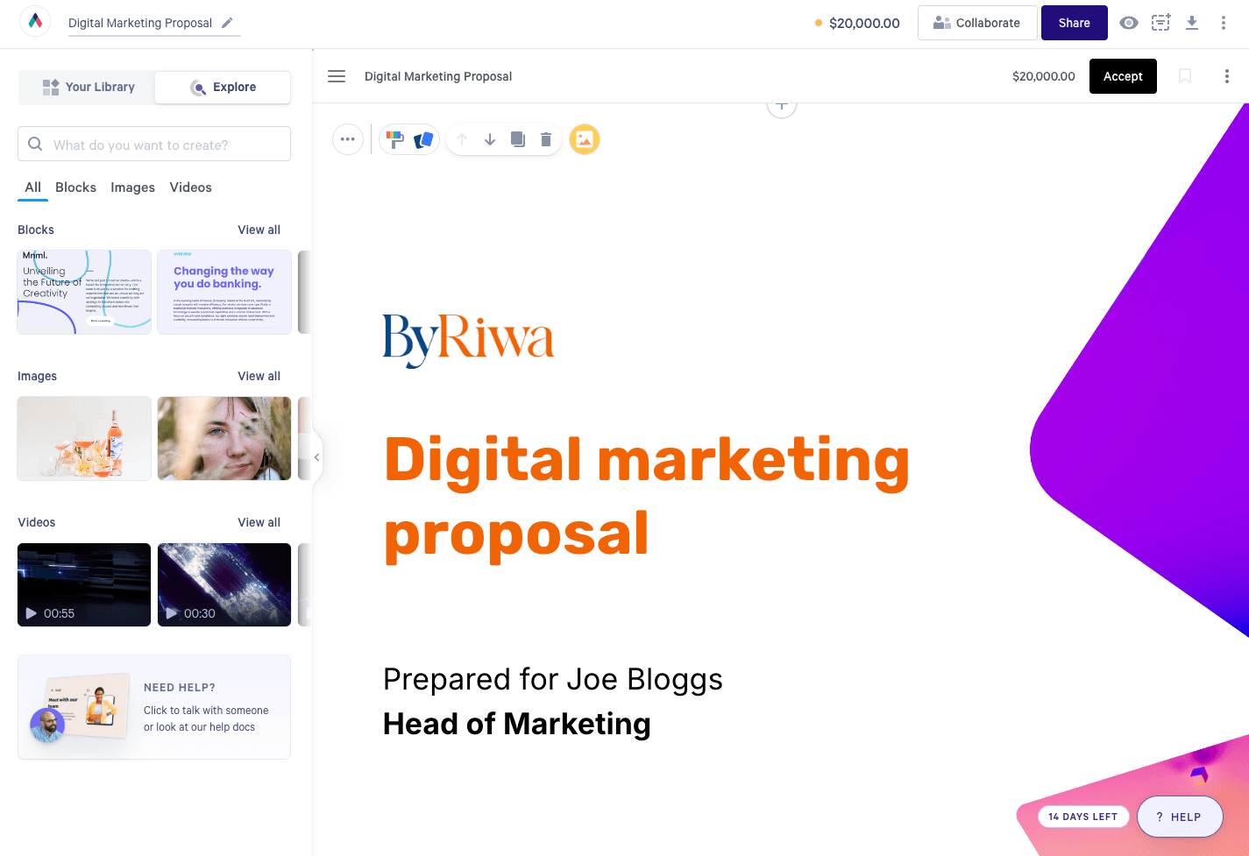
Task: Move block up with arrow
Action: pos(462,138)
